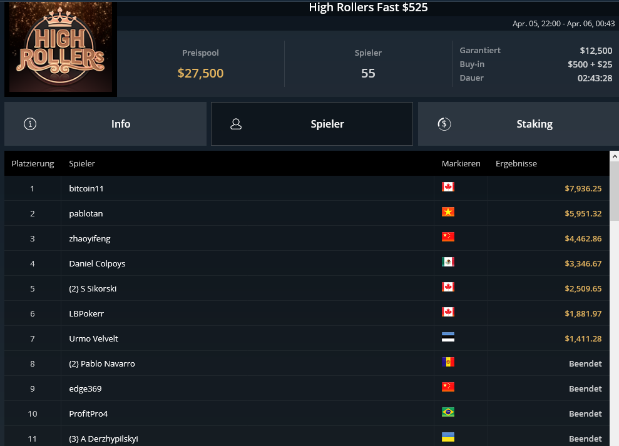
Task: Select player pablotan
Action: (86, 213)
